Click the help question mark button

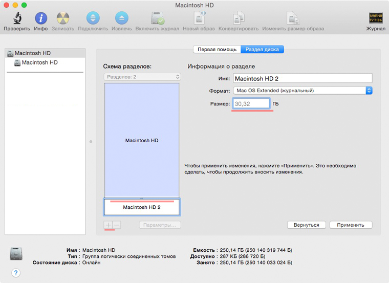click(16, 273)
